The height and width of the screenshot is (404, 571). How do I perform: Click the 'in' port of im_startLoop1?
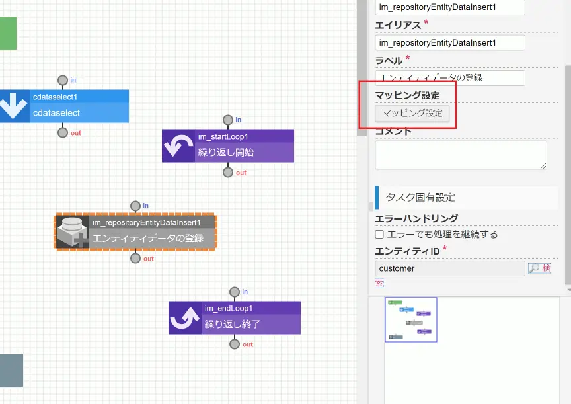(228, 120)
